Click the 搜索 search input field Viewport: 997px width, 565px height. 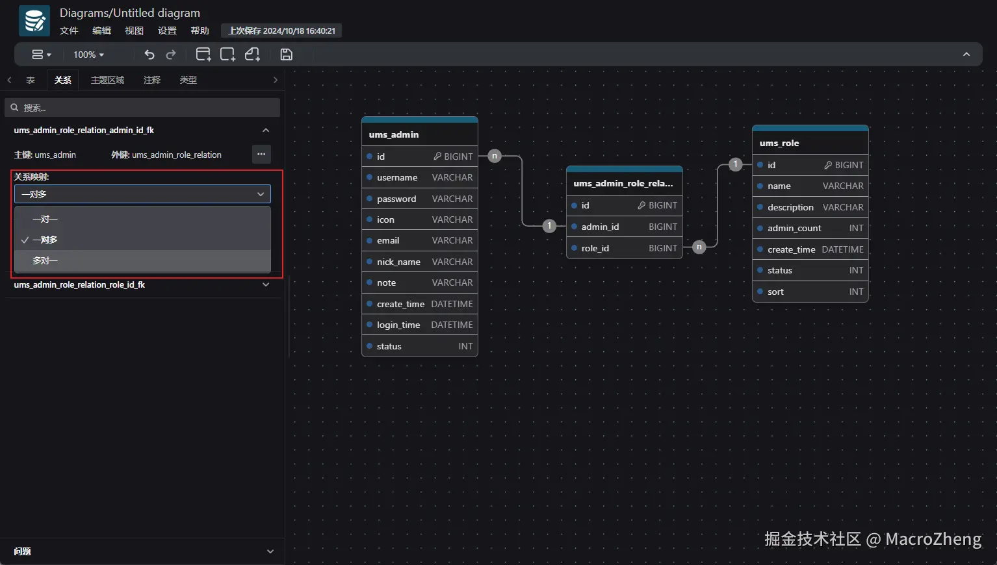point(143,108)
